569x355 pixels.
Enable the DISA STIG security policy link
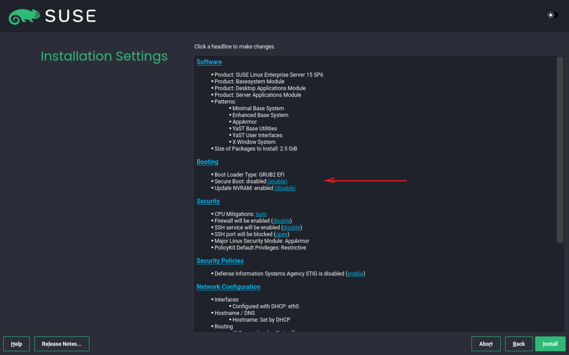click(355, 273)
